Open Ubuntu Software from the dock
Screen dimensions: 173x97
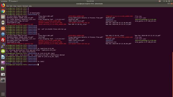(x=3, y=28)
